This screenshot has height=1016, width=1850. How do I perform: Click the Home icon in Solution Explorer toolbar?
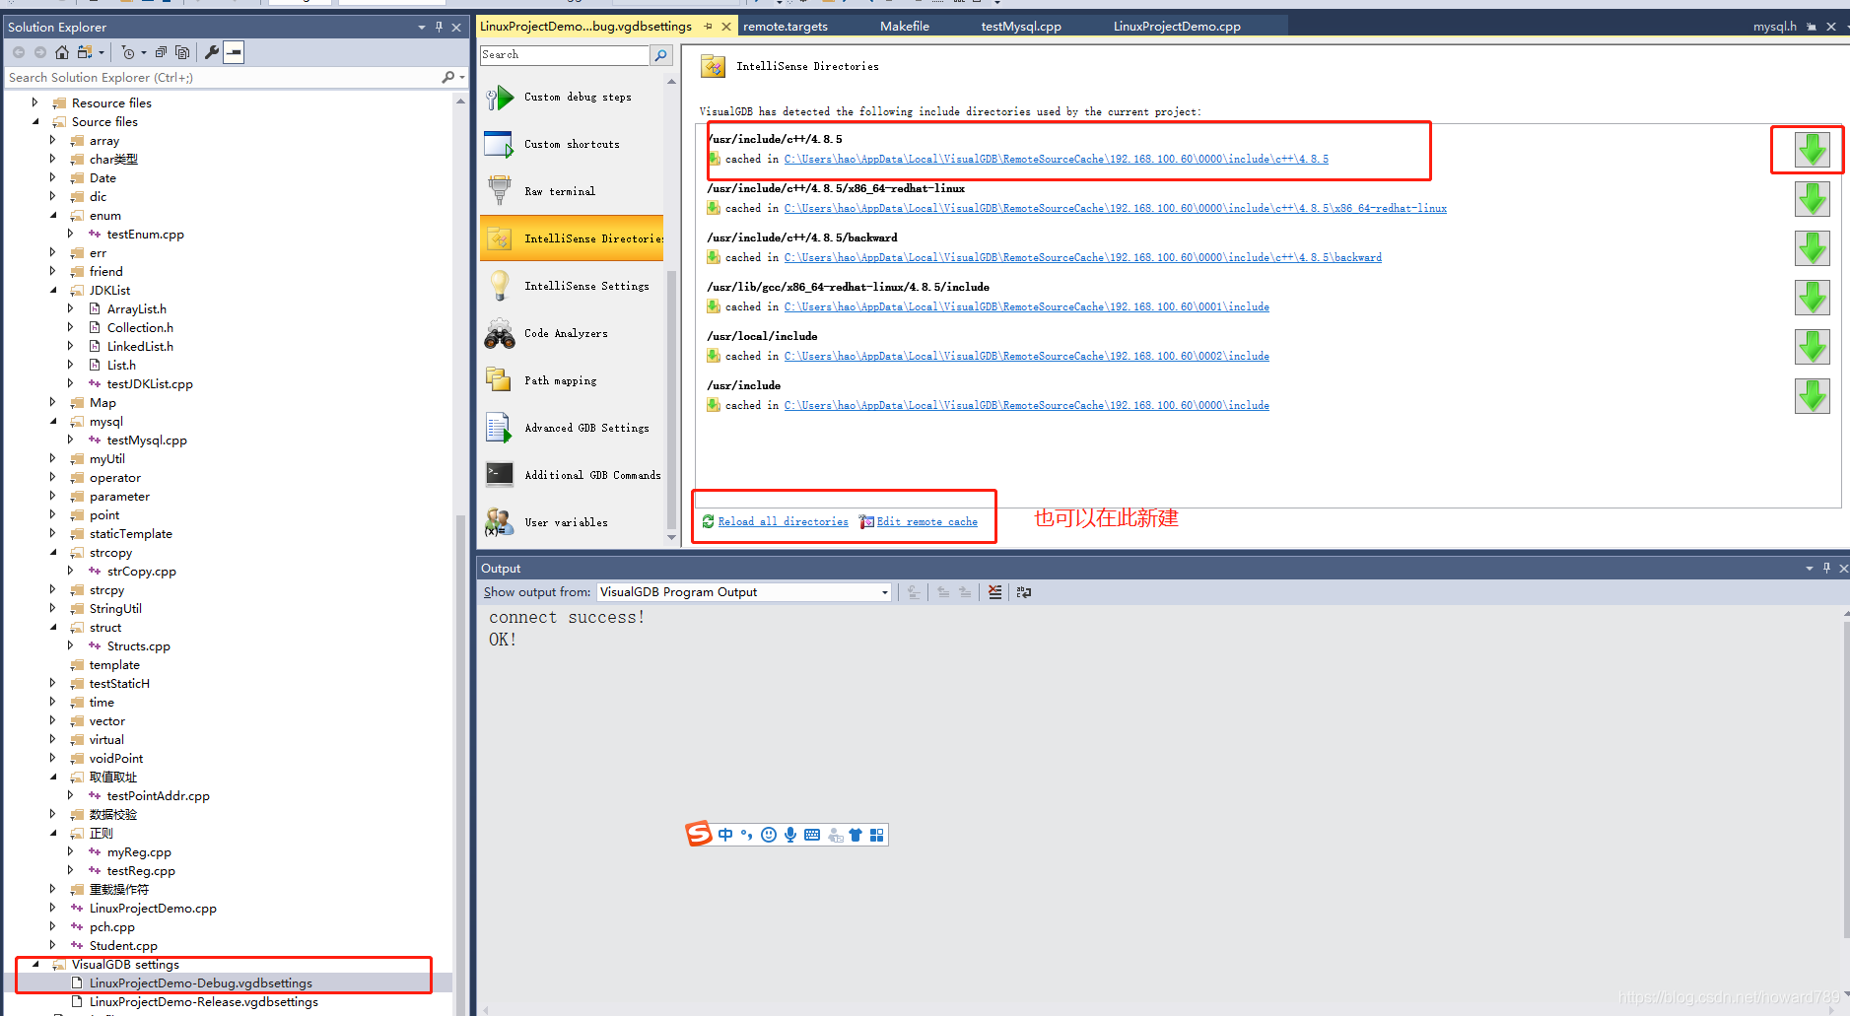pos(62,52)
